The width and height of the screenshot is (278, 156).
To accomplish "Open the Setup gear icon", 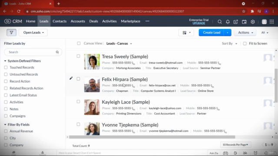I will click(x=253, y=22).
